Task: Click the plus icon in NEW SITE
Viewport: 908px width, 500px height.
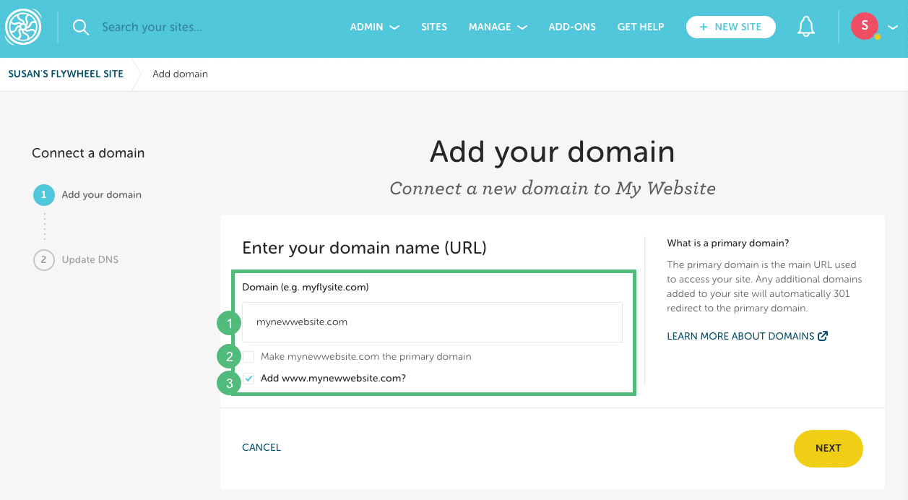Action: click(704, 27)
